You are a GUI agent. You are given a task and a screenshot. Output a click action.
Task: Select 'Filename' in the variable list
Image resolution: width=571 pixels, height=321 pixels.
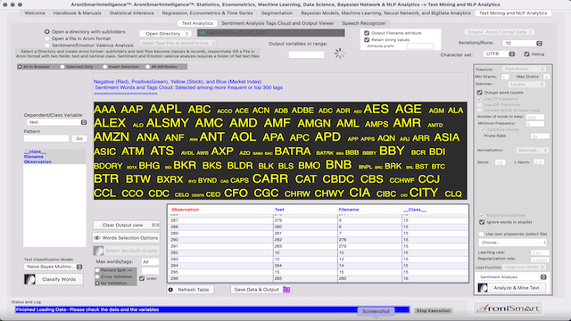(34, 157)
